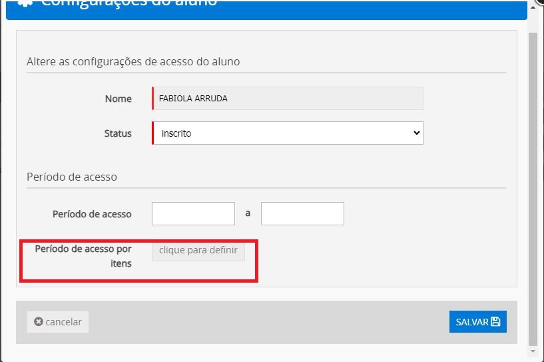Close the dialog with the top-right X
The height and width of the screenshot is (362, 544).
[539, 2]
